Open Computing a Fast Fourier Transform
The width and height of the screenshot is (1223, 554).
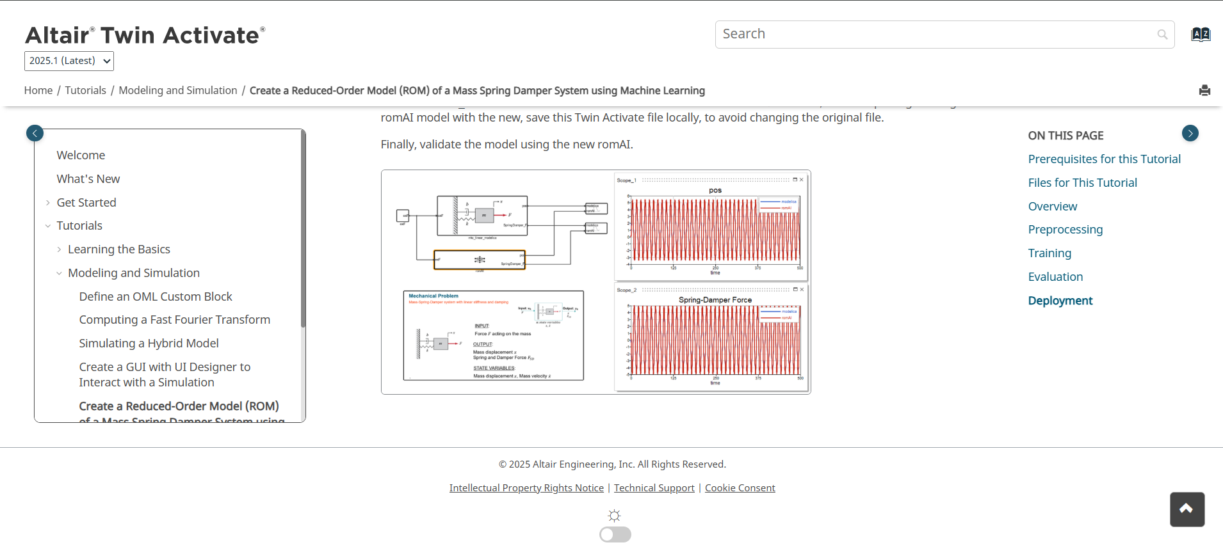point(175,320)
